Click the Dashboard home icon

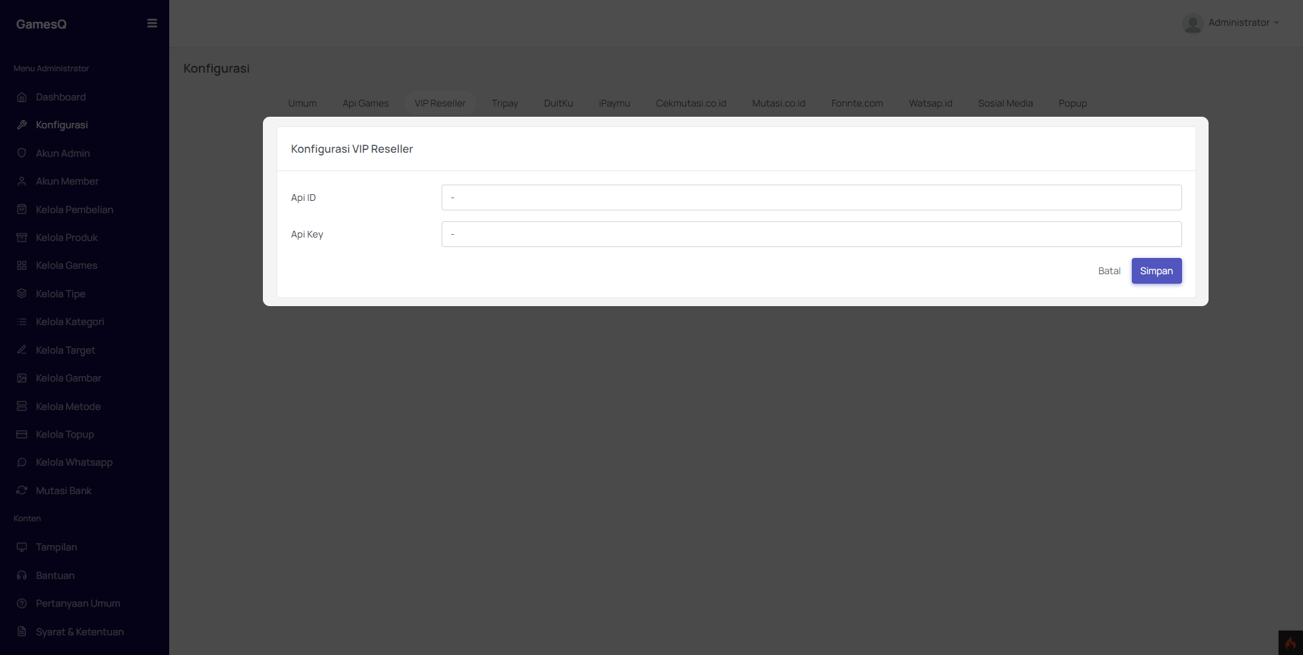click(22, 97)
